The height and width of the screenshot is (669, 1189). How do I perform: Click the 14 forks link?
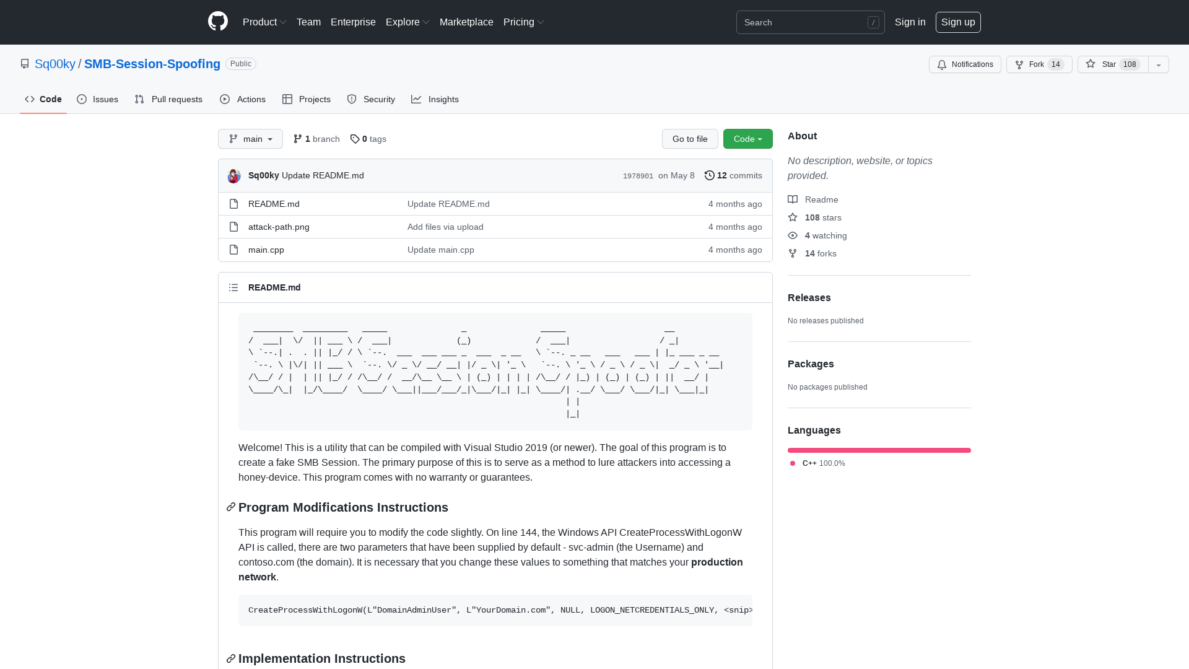tap(812, 253)
